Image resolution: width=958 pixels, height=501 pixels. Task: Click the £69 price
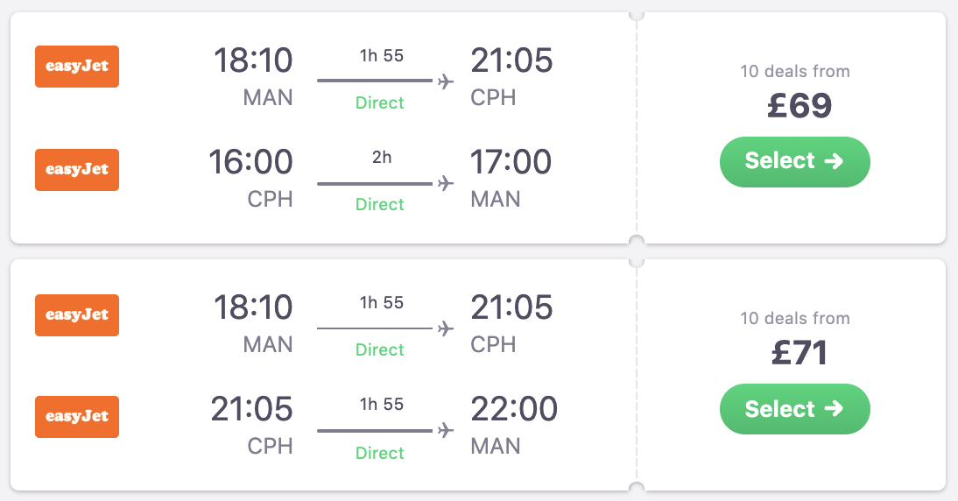coord(799,106)
